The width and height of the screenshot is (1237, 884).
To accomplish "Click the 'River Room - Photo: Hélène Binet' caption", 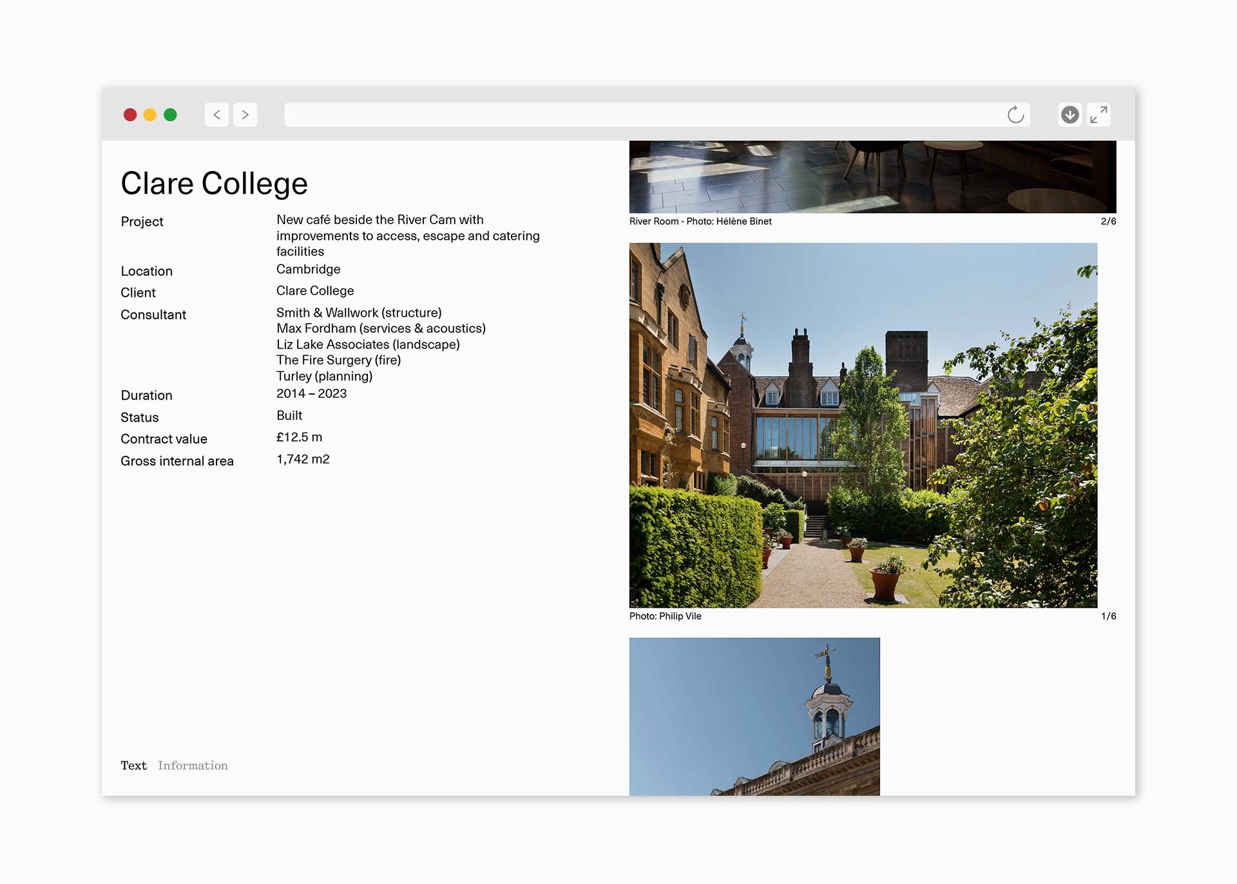I will coord(700,221).
